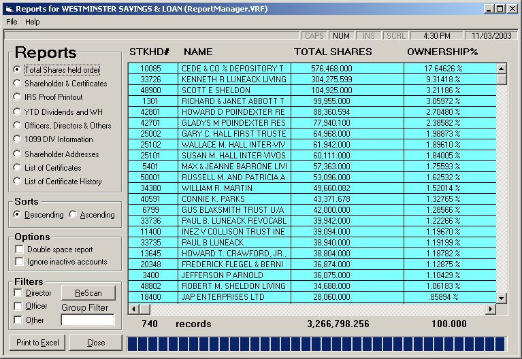Choose the IRS Proof Printout report
522x359 pixels.
point(18,97)
